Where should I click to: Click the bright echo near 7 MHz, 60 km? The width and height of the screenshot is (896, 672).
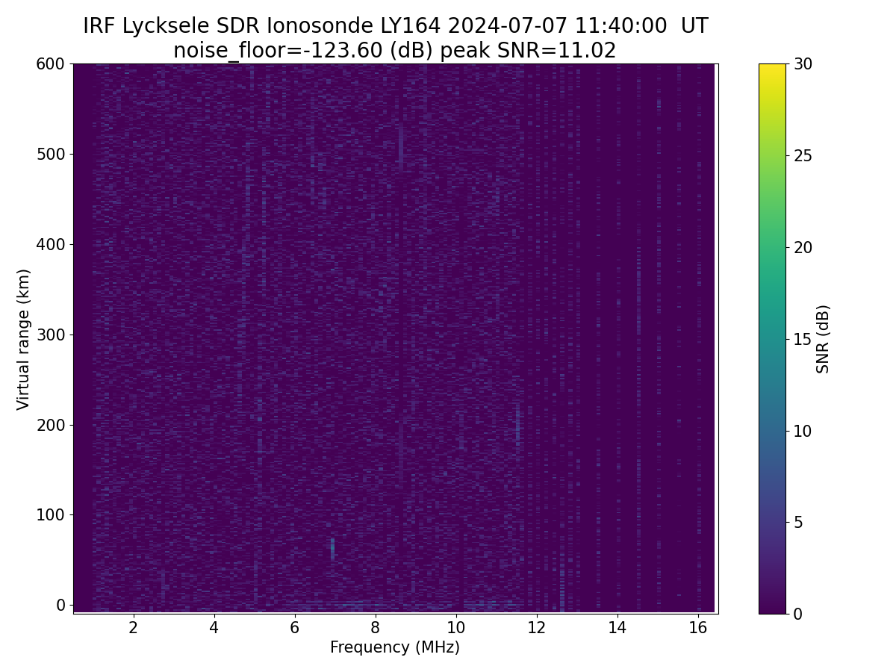tap(332, 549)
